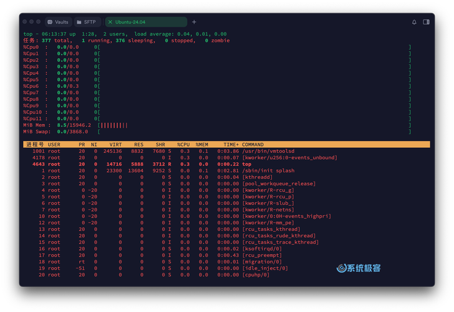
Task: Click the USER column header
Action: click(54, 144)
